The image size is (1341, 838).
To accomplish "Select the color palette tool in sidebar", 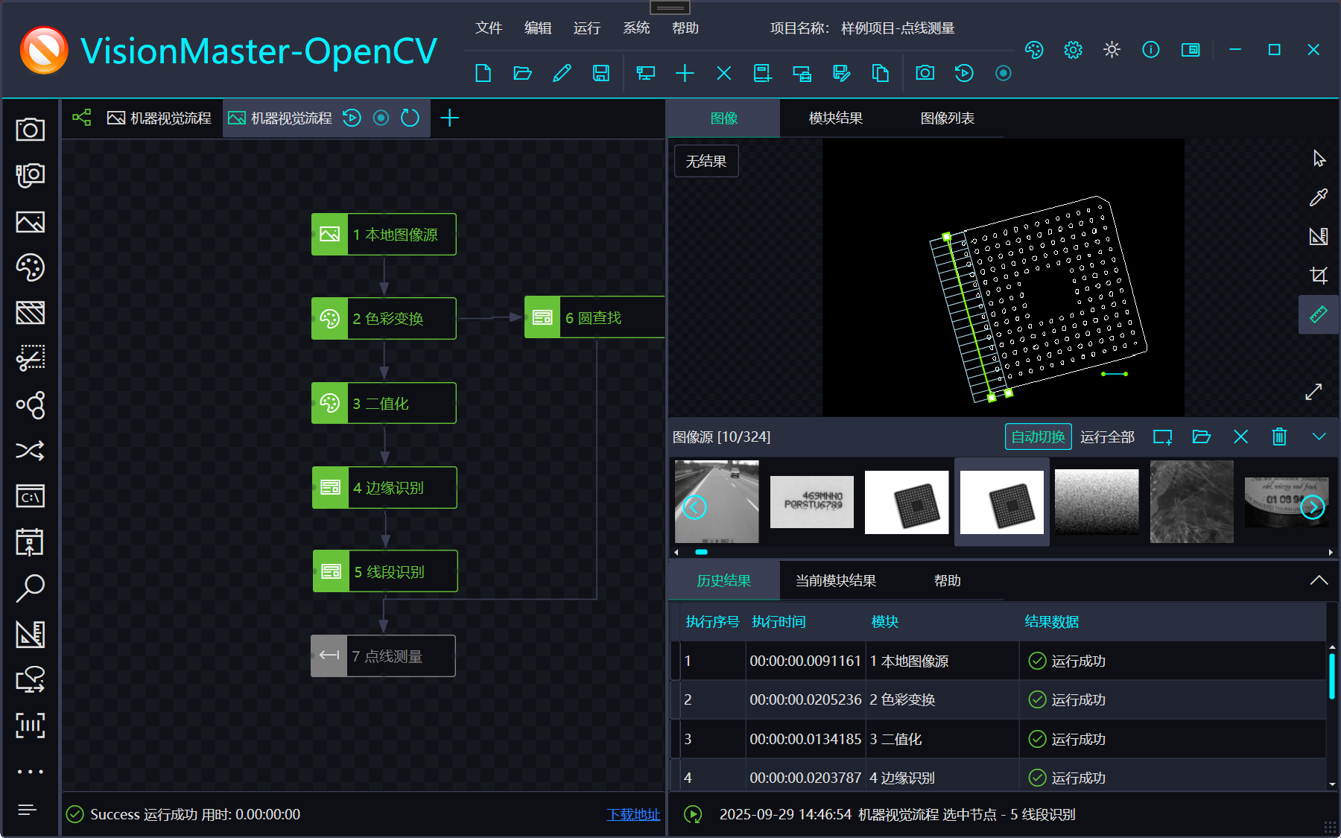I will tap(31, 267).
